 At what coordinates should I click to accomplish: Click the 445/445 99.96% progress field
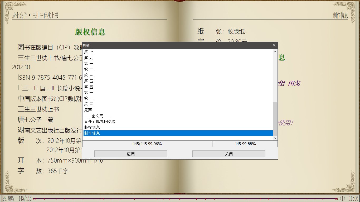pyautogui.click(x=147, y=144)
